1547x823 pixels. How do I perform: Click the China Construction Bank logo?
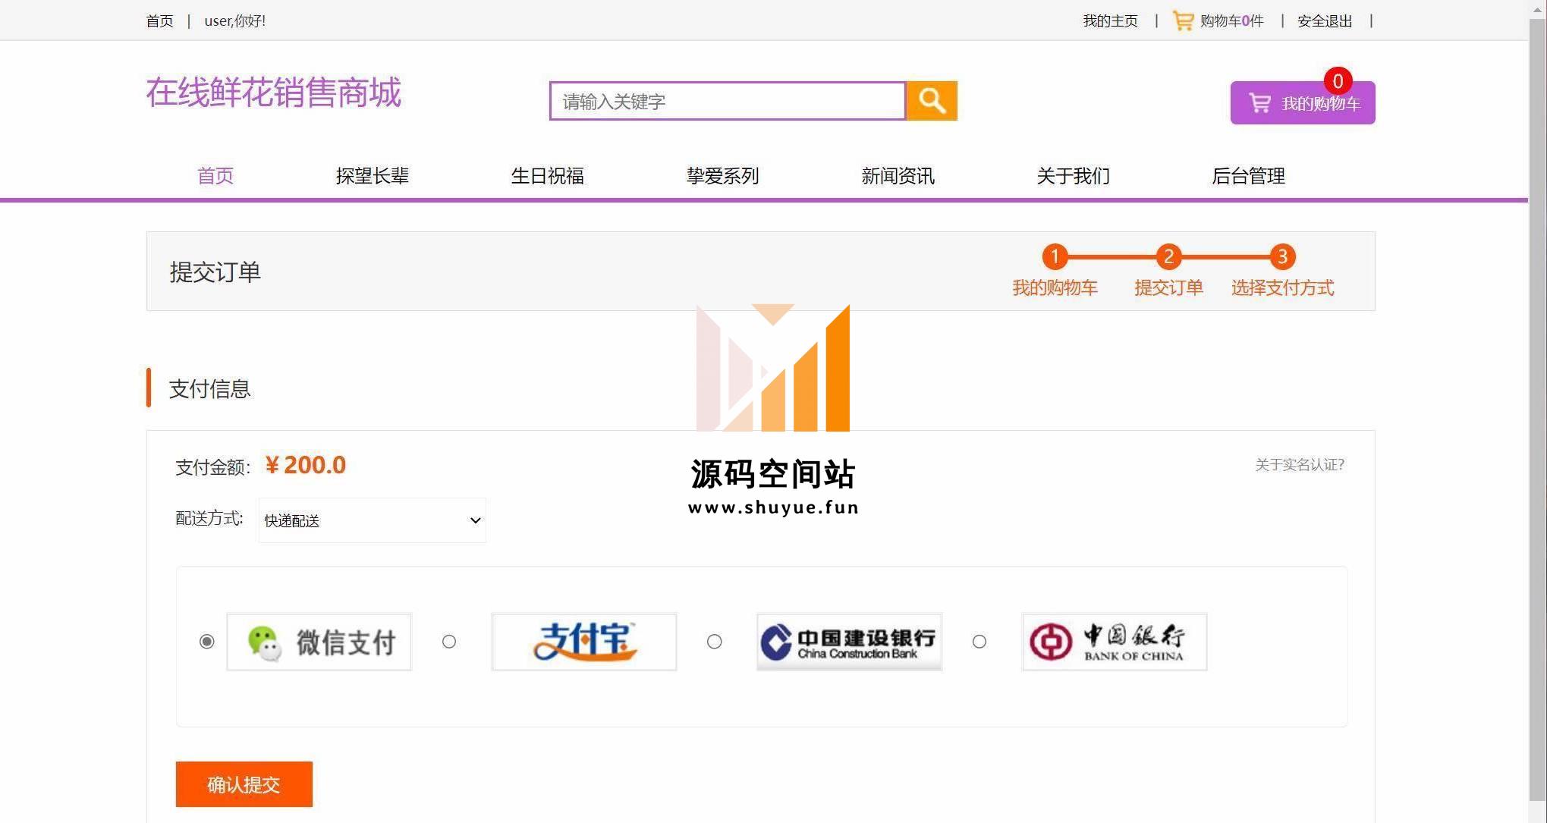coord(849,642)
